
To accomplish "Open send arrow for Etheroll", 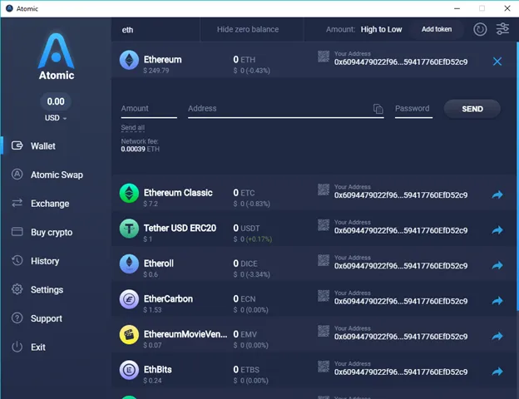I will tap(497, 266).
